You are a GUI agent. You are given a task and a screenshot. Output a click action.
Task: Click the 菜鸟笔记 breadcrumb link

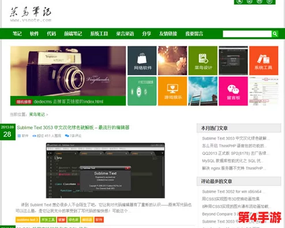pos(37,115)
